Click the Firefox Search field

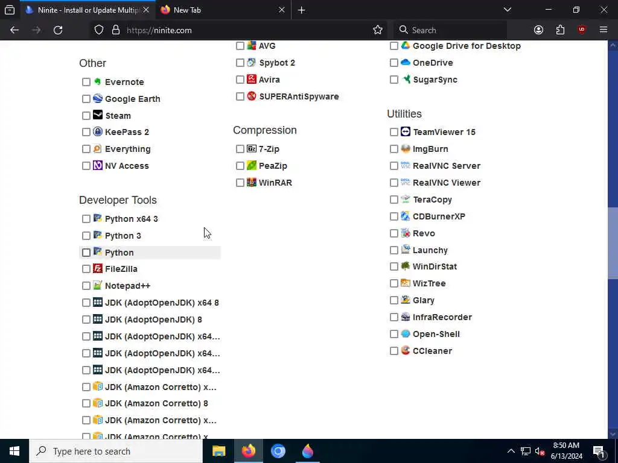450,30
